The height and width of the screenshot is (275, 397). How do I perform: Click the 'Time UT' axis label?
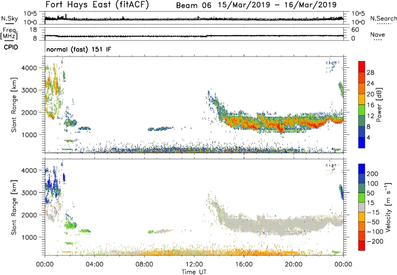(x=194, y=272)
